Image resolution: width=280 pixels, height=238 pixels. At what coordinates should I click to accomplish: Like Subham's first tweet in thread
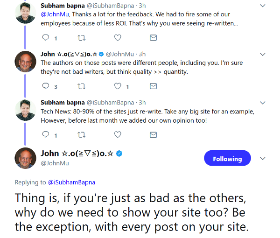(x=118, y=38)
